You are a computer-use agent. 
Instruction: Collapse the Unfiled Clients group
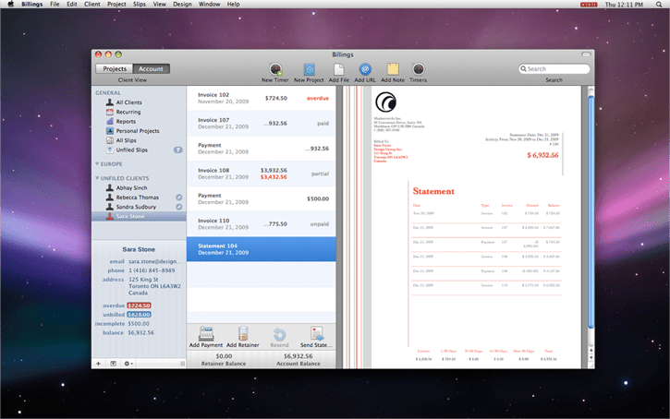[x=97, y=178]
